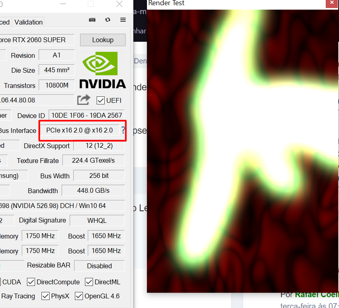The width and height of the screenshot is (339, 308).
Task: Close the GPU-Z window
Action: pos(119,4)
